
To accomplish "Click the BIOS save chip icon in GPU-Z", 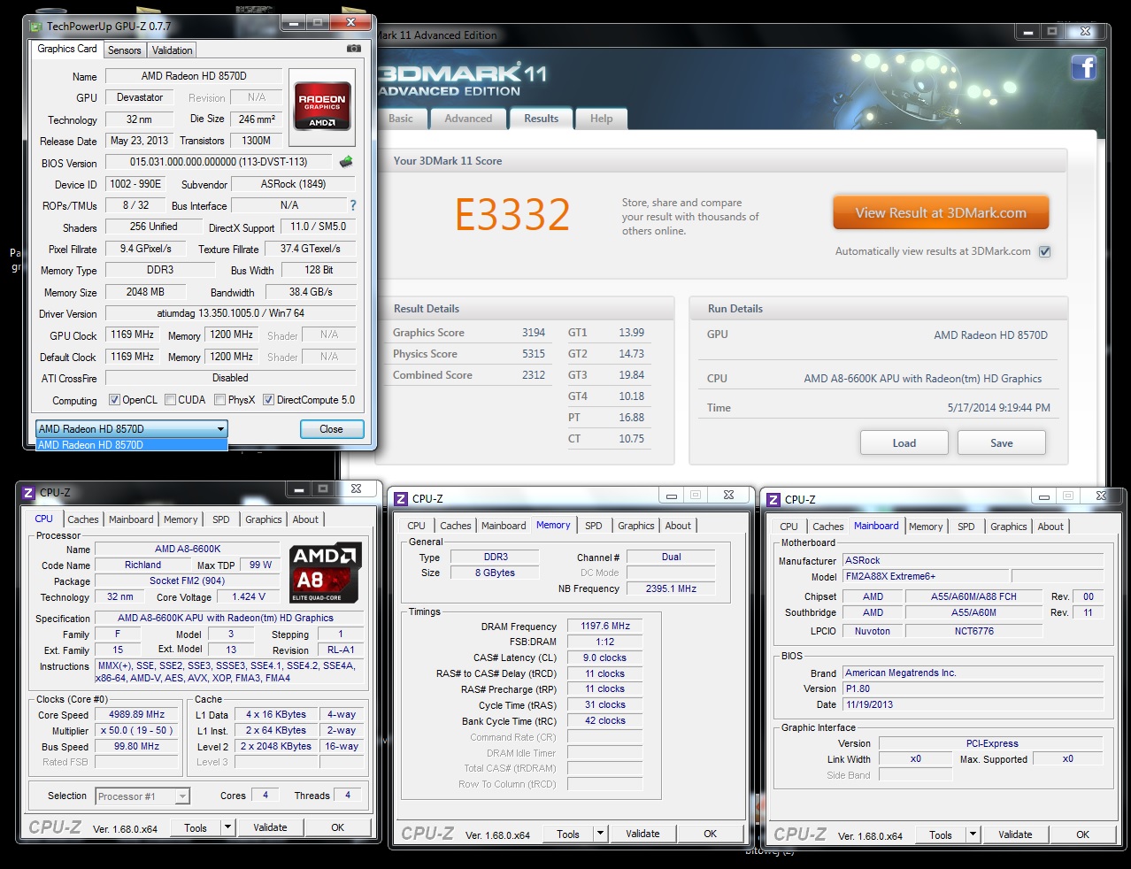I will [346, 162].
